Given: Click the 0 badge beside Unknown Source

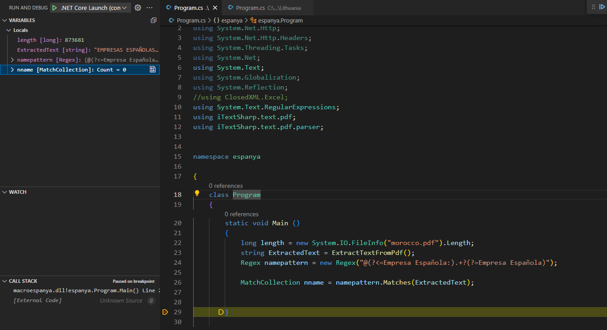Looking at the screenshot, I should pyautogui.click(x=151, y=301).
